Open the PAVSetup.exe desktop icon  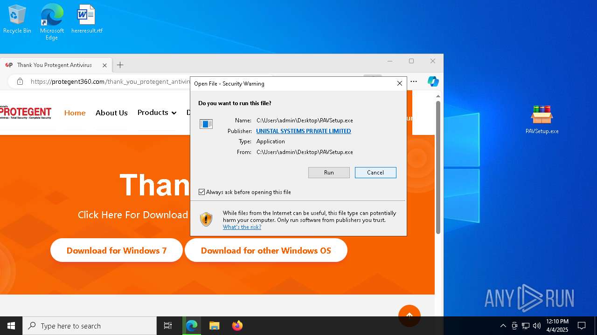[x=541, y=120]
